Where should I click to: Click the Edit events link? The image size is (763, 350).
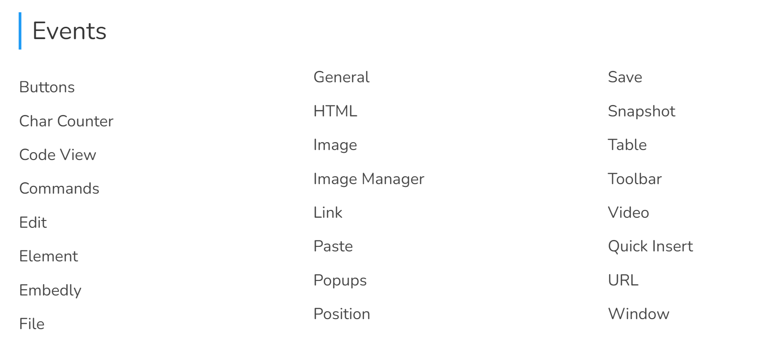(x=32, y=222)
